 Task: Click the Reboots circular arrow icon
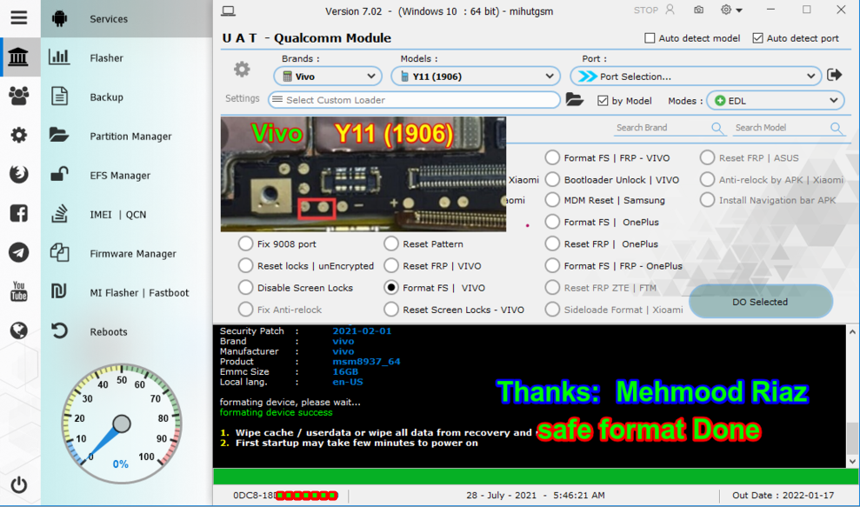[59, 330]
